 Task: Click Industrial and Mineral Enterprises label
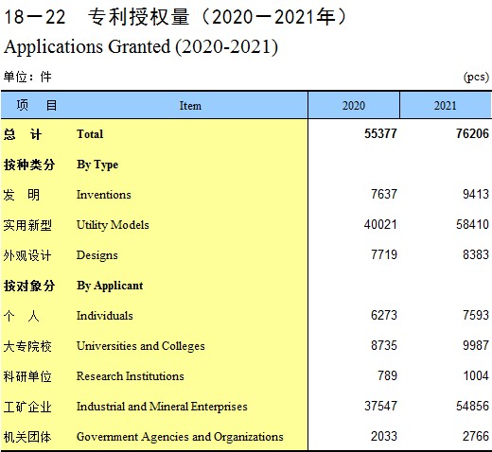tap(162, 407)
